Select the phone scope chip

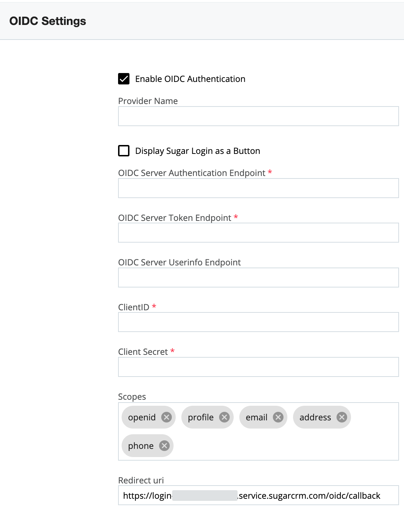(x=141, y=445)
